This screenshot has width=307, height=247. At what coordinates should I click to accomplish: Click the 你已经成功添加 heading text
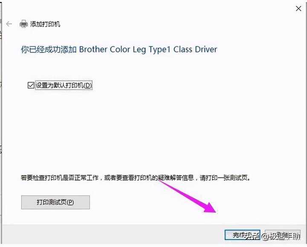click(x=49, y=49)
